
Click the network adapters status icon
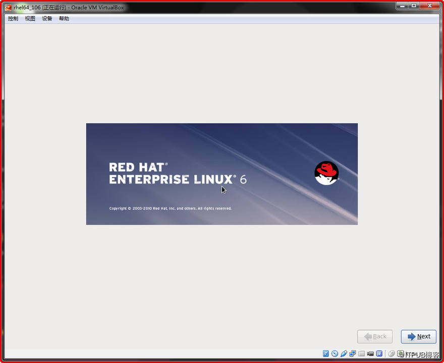point(353,353)
